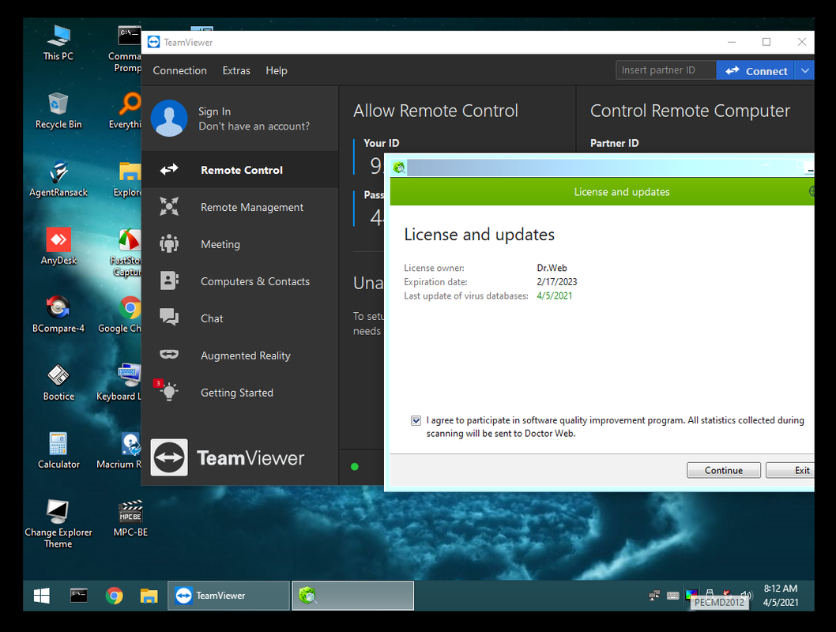Open TeamViewer Help menu

click(277, 70)
